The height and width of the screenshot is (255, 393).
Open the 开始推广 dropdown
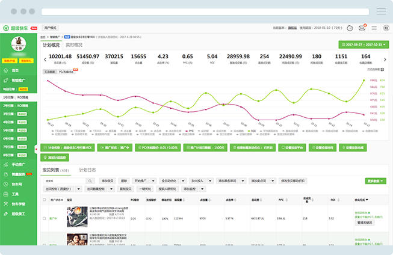click(x=143, y=180)
